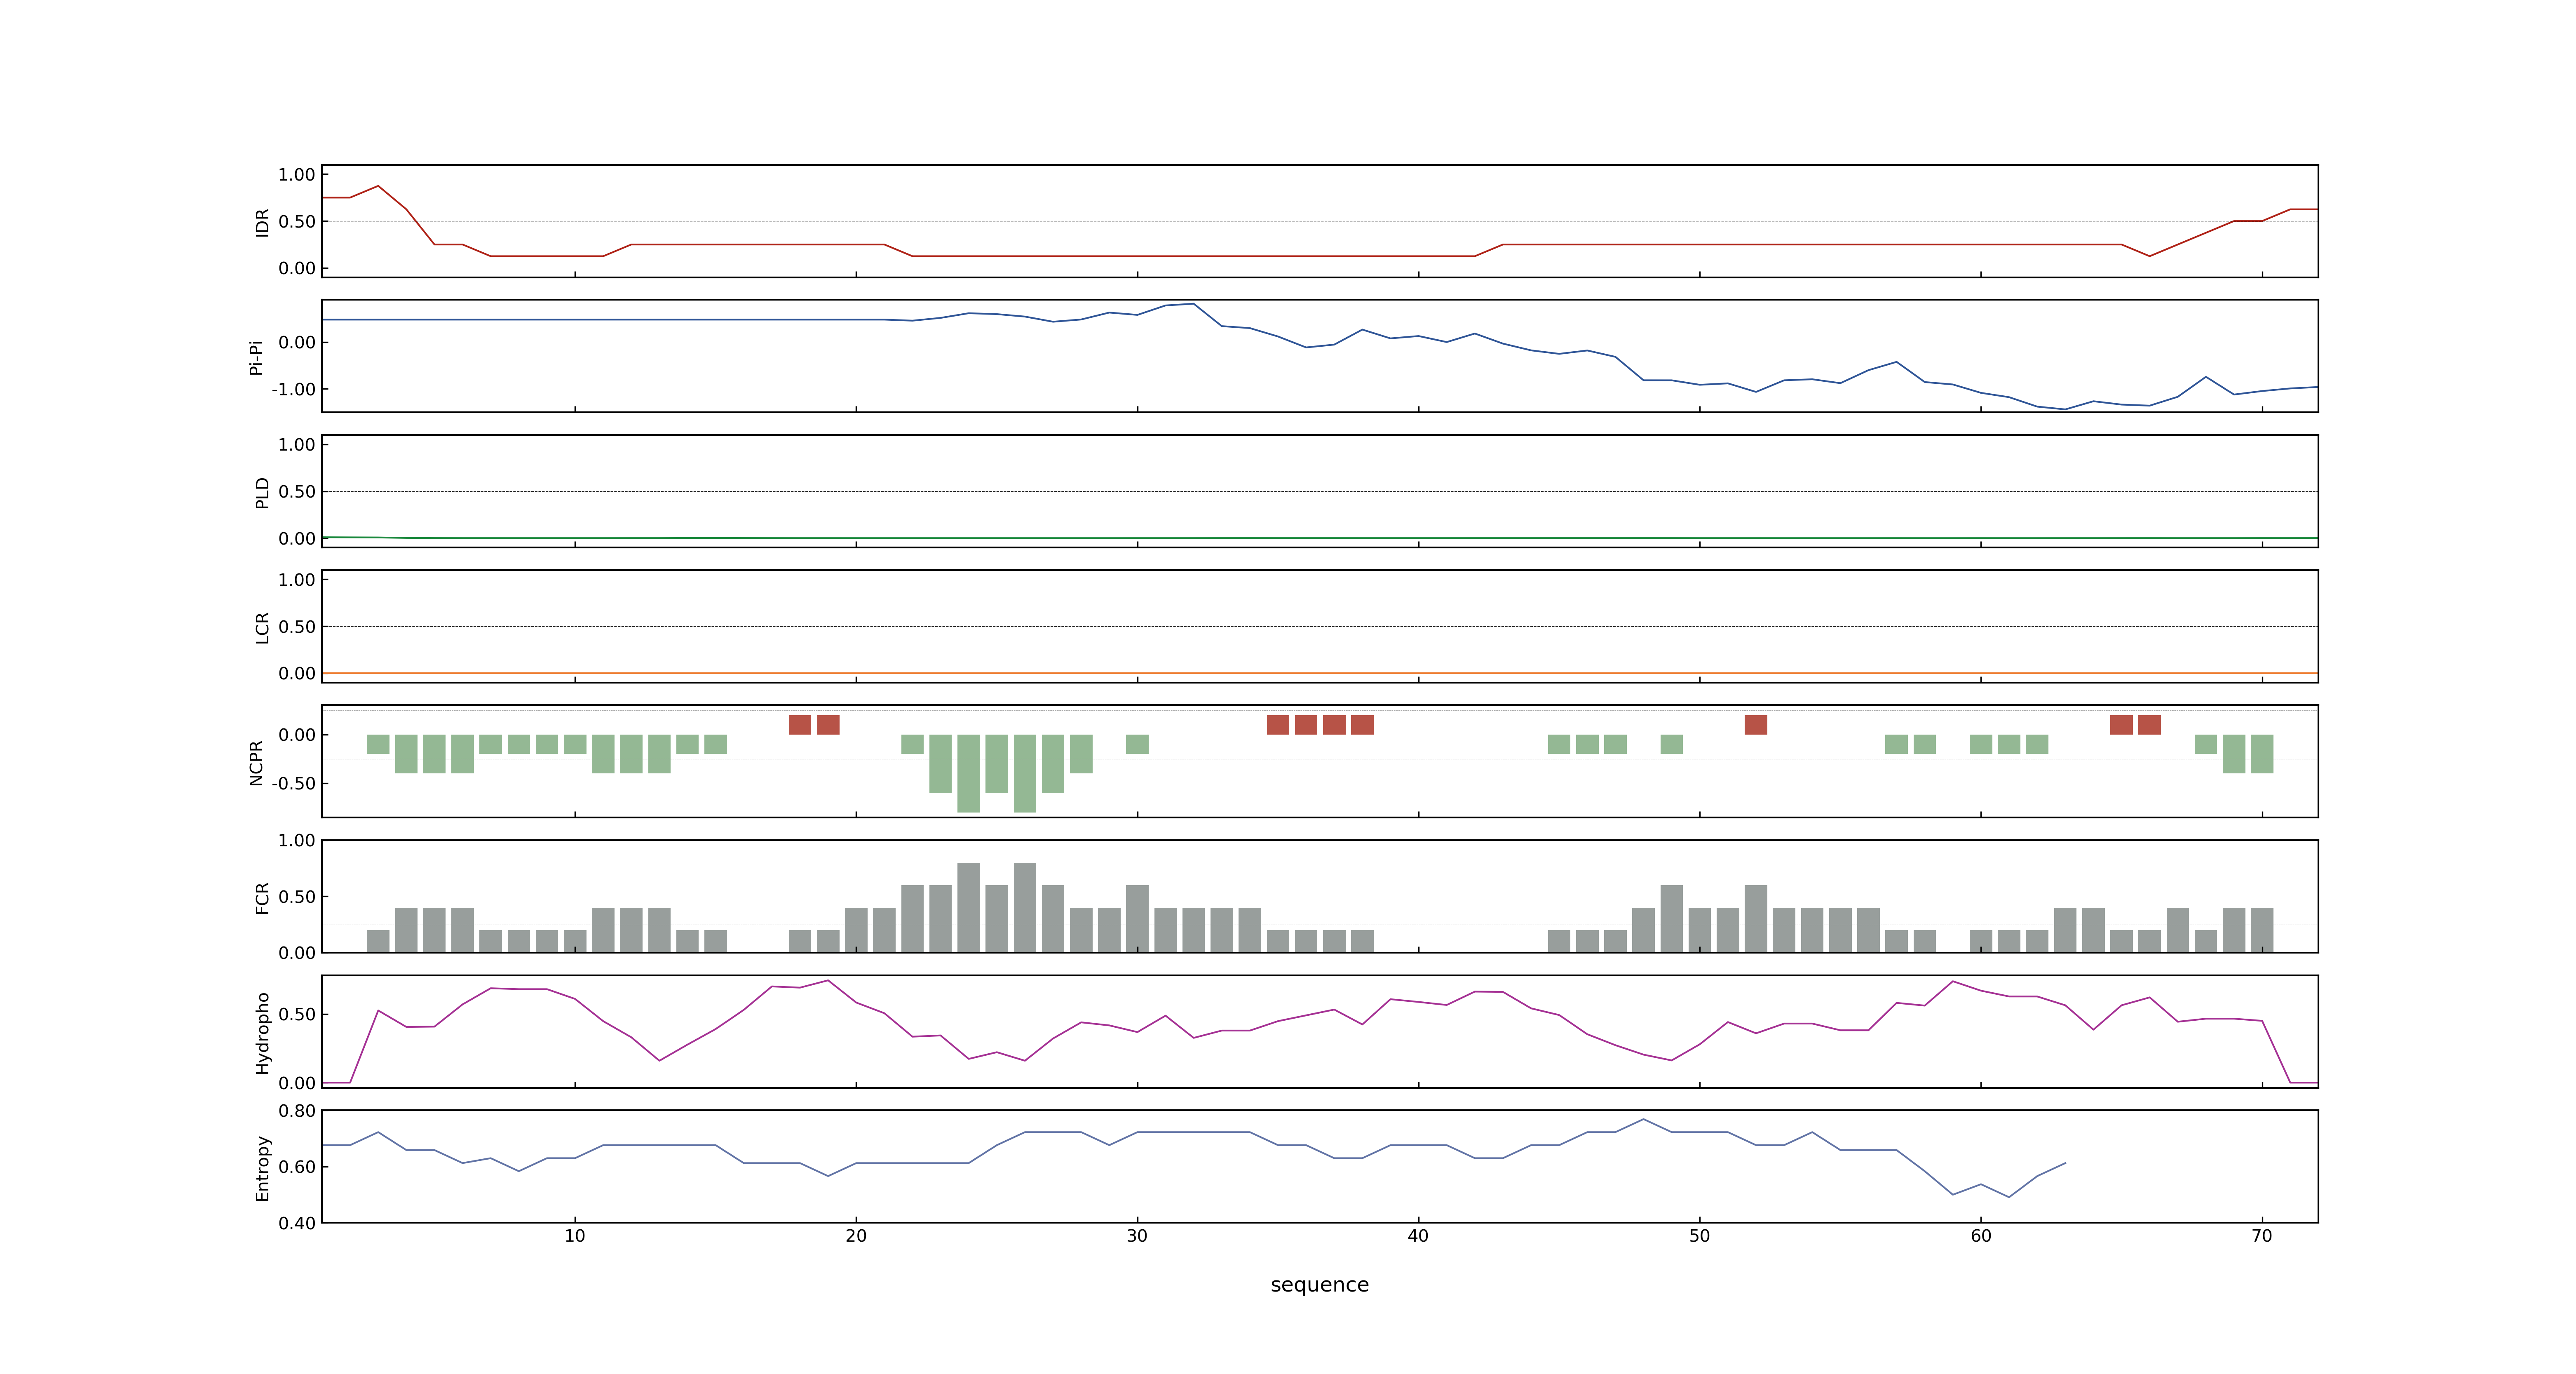Click the x-axis tick label 30
Screen dimensions: 2576x1374
point(1137,1236)
